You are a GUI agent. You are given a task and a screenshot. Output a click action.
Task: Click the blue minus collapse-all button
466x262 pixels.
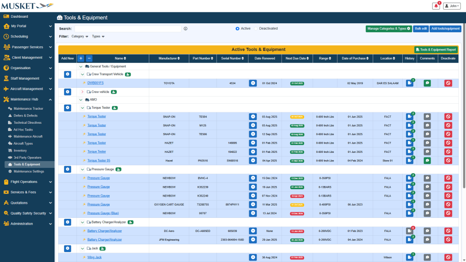[89, 58]
